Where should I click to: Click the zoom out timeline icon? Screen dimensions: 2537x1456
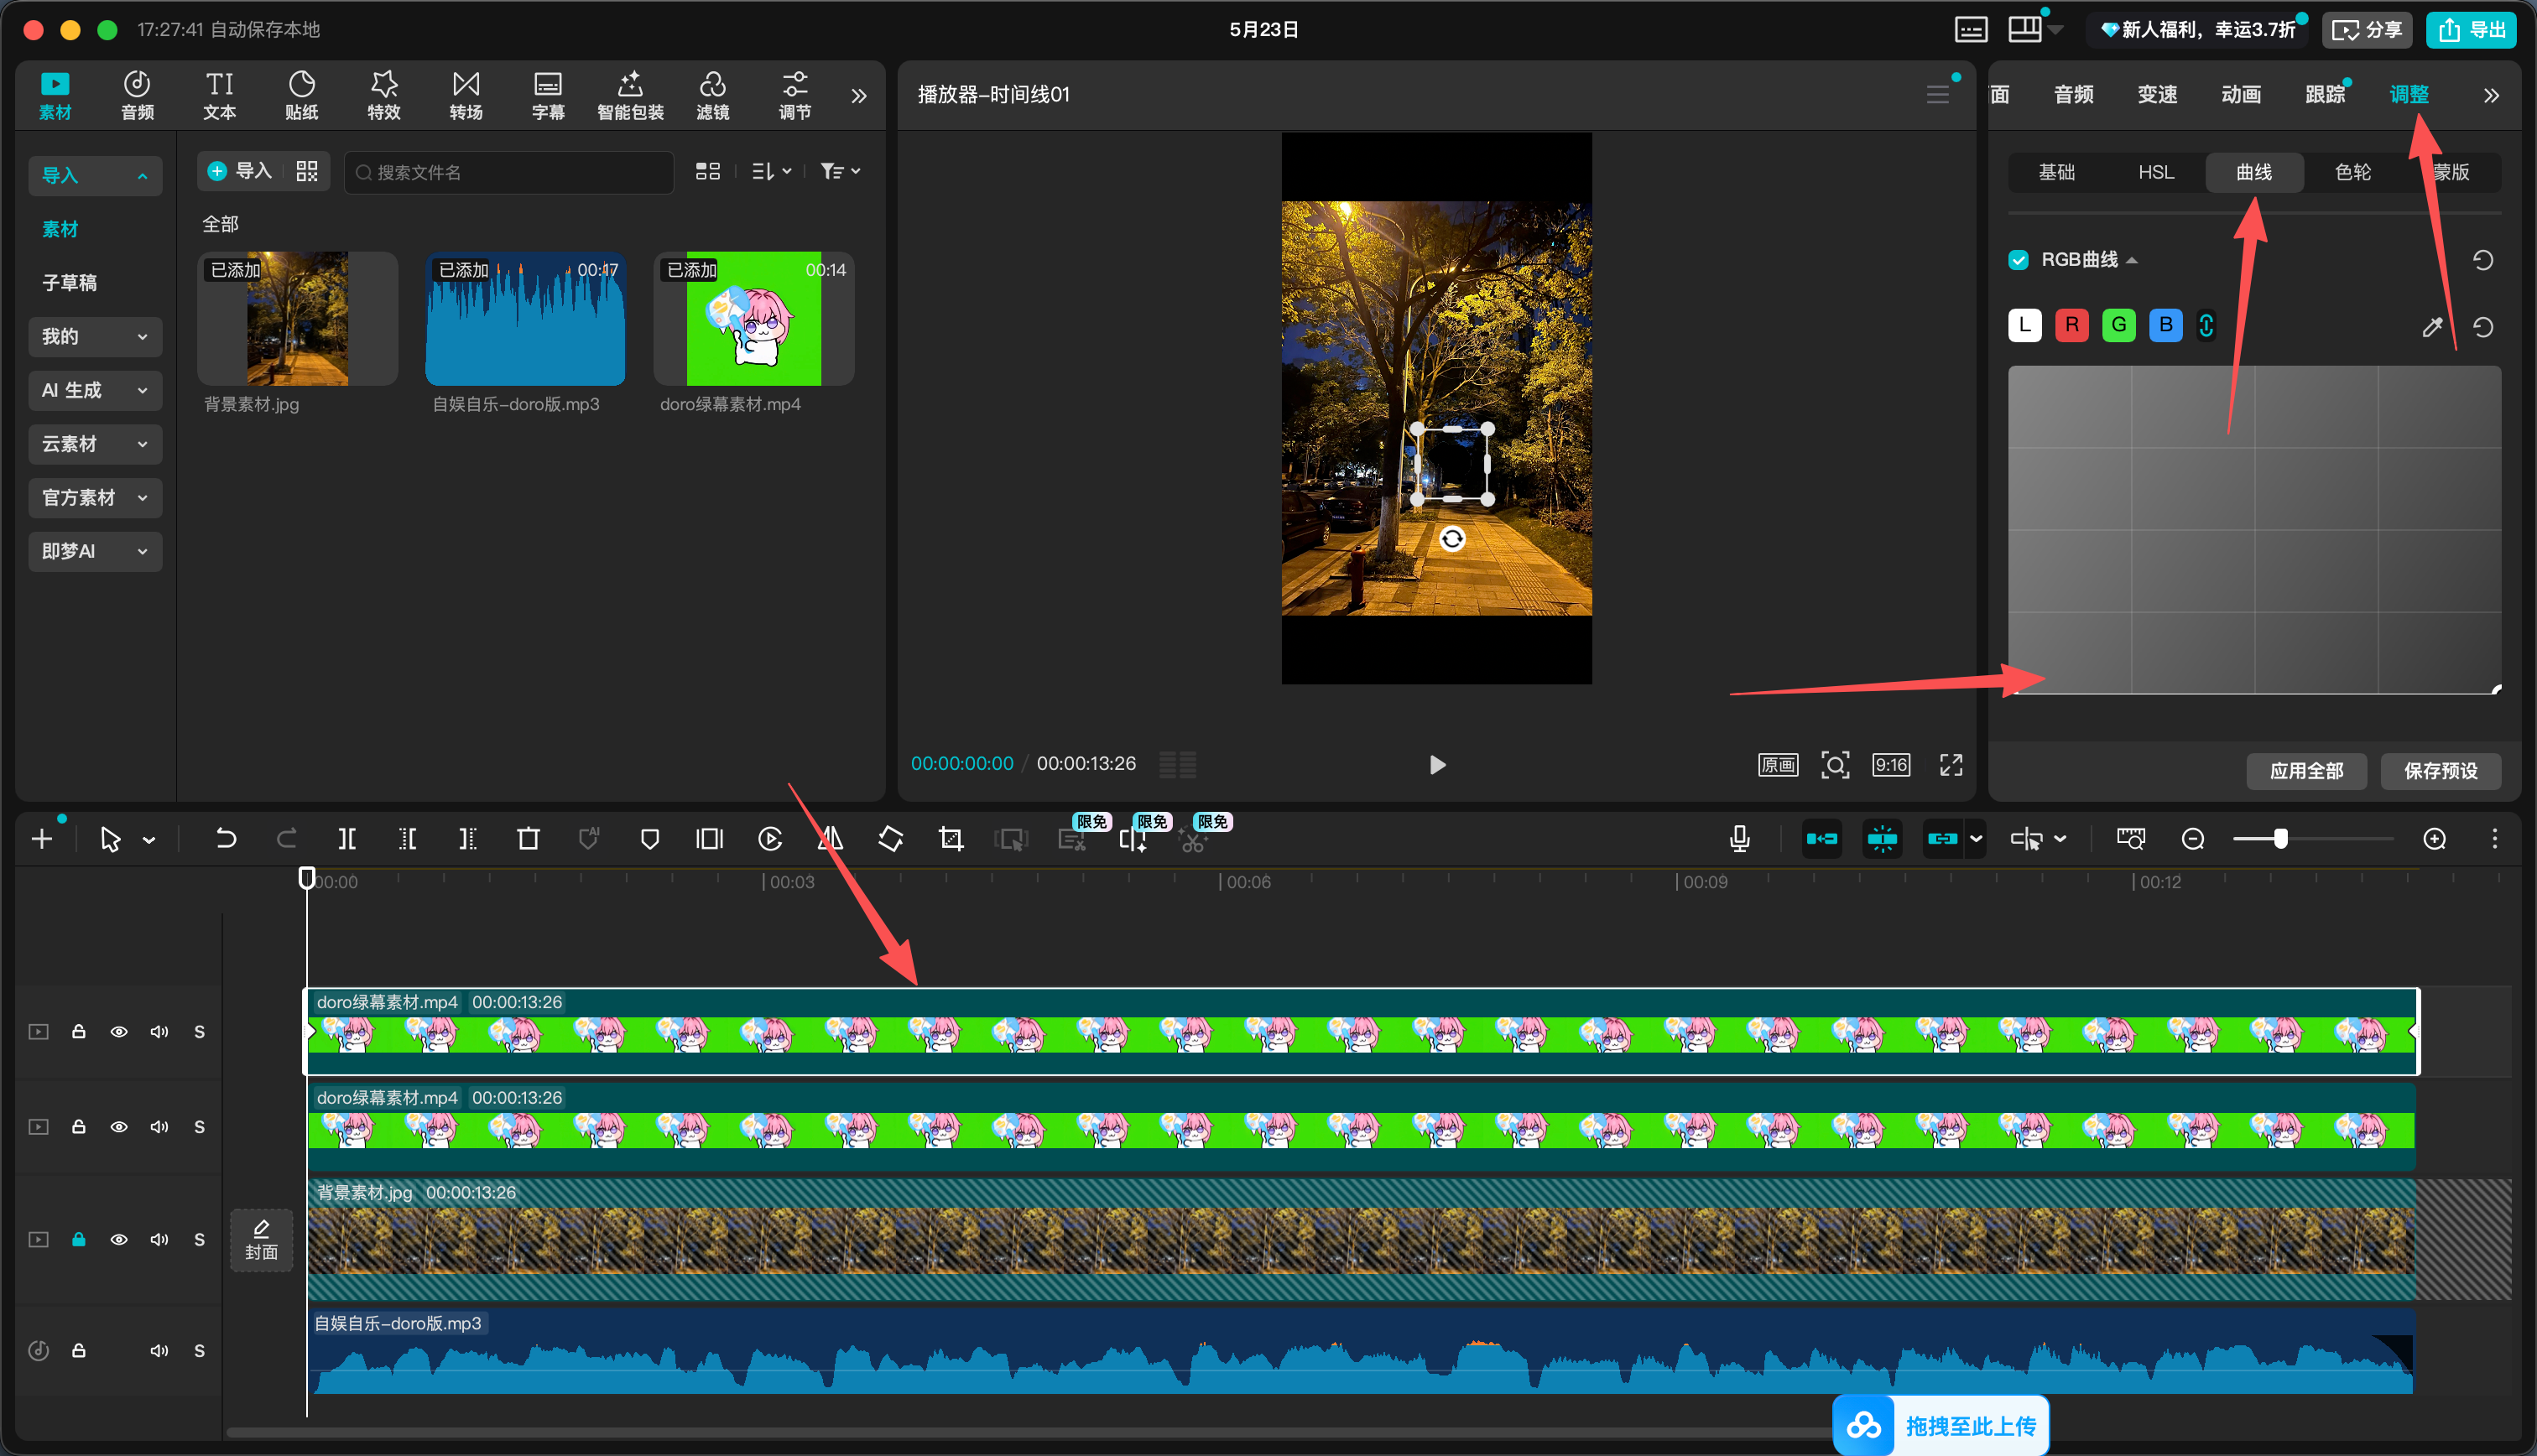(2193, 839)
